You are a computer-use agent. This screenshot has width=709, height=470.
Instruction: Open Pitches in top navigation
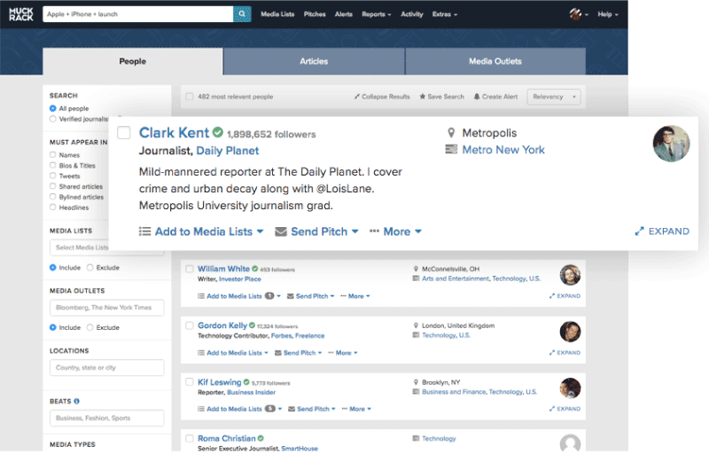[315, 14]
